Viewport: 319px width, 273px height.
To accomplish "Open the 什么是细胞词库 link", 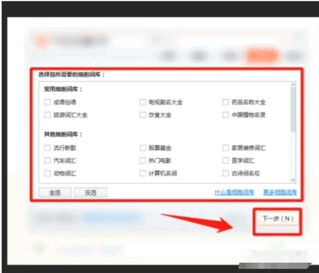I will click(x=234, y=192).
